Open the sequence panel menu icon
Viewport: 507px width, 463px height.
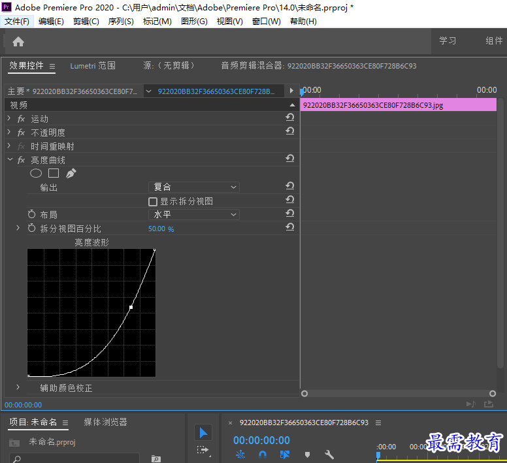[x=378, y=423]
